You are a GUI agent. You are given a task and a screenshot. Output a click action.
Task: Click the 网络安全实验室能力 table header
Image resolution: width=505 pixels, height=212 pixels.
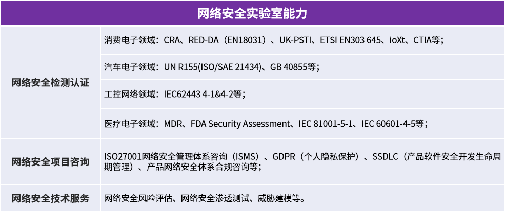tap(252, 13)
